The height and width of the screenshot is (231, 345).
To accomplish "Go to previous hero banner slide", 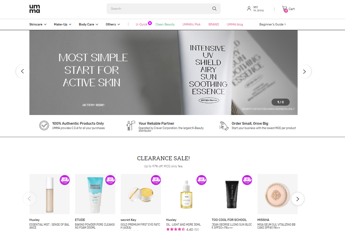I will pyautogui.click(x=22, y=71).
